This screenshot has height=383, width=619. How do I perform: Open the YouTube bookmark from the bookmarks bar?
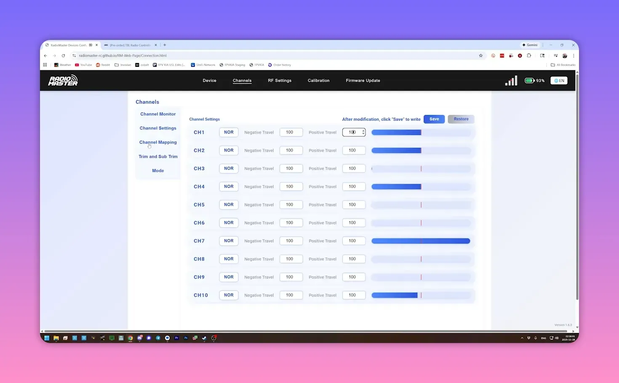pyautogui.click(x=83, y=64)
